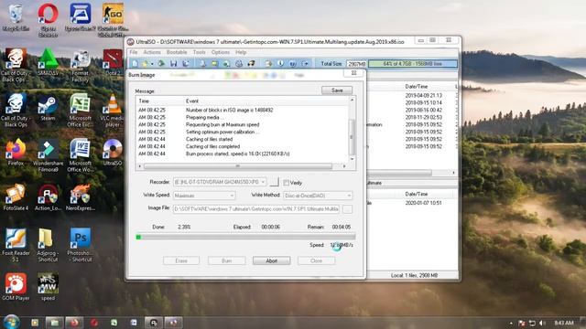Open the Help menu in UltraISO
This screenshot has width=586, height=329.
coord(241,52)
